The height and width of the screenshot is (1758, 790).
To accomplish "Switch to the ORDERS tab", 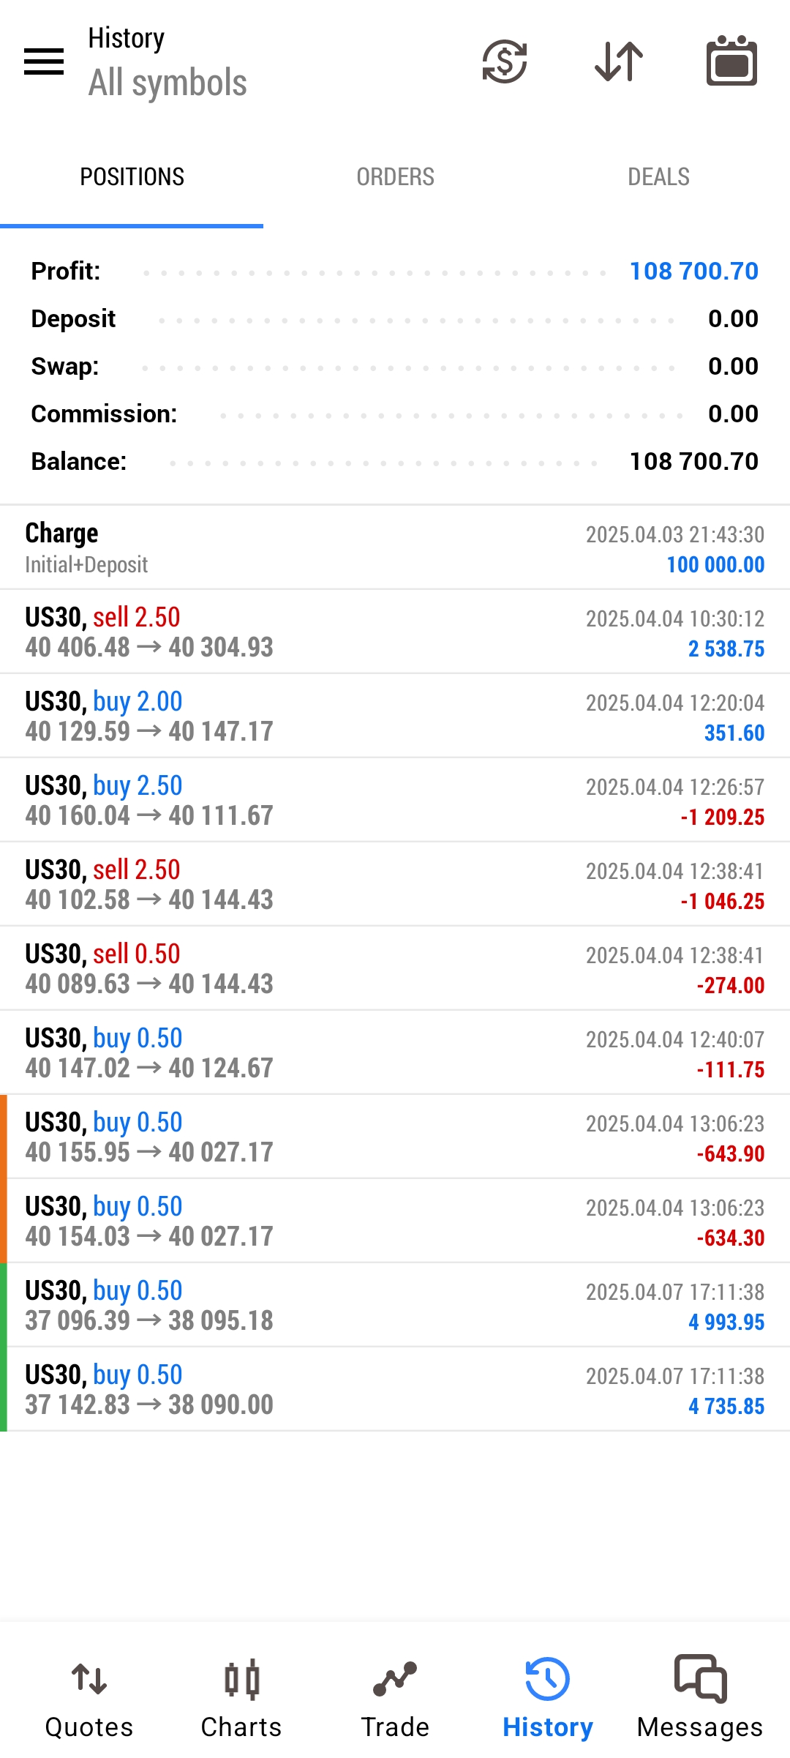I will pyautogui.click(x=395, y=177).
